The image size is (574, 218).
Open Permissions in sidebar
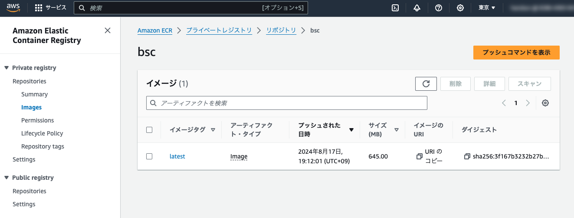[x=37, y=120]
